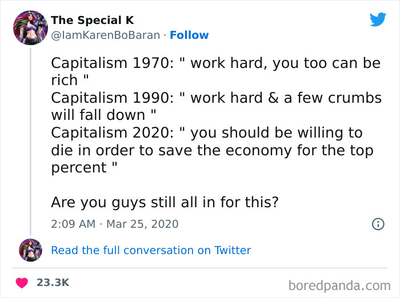View the 23.3K likes count
The width and height of the screenshot is (400, 298).
point(53,283)
